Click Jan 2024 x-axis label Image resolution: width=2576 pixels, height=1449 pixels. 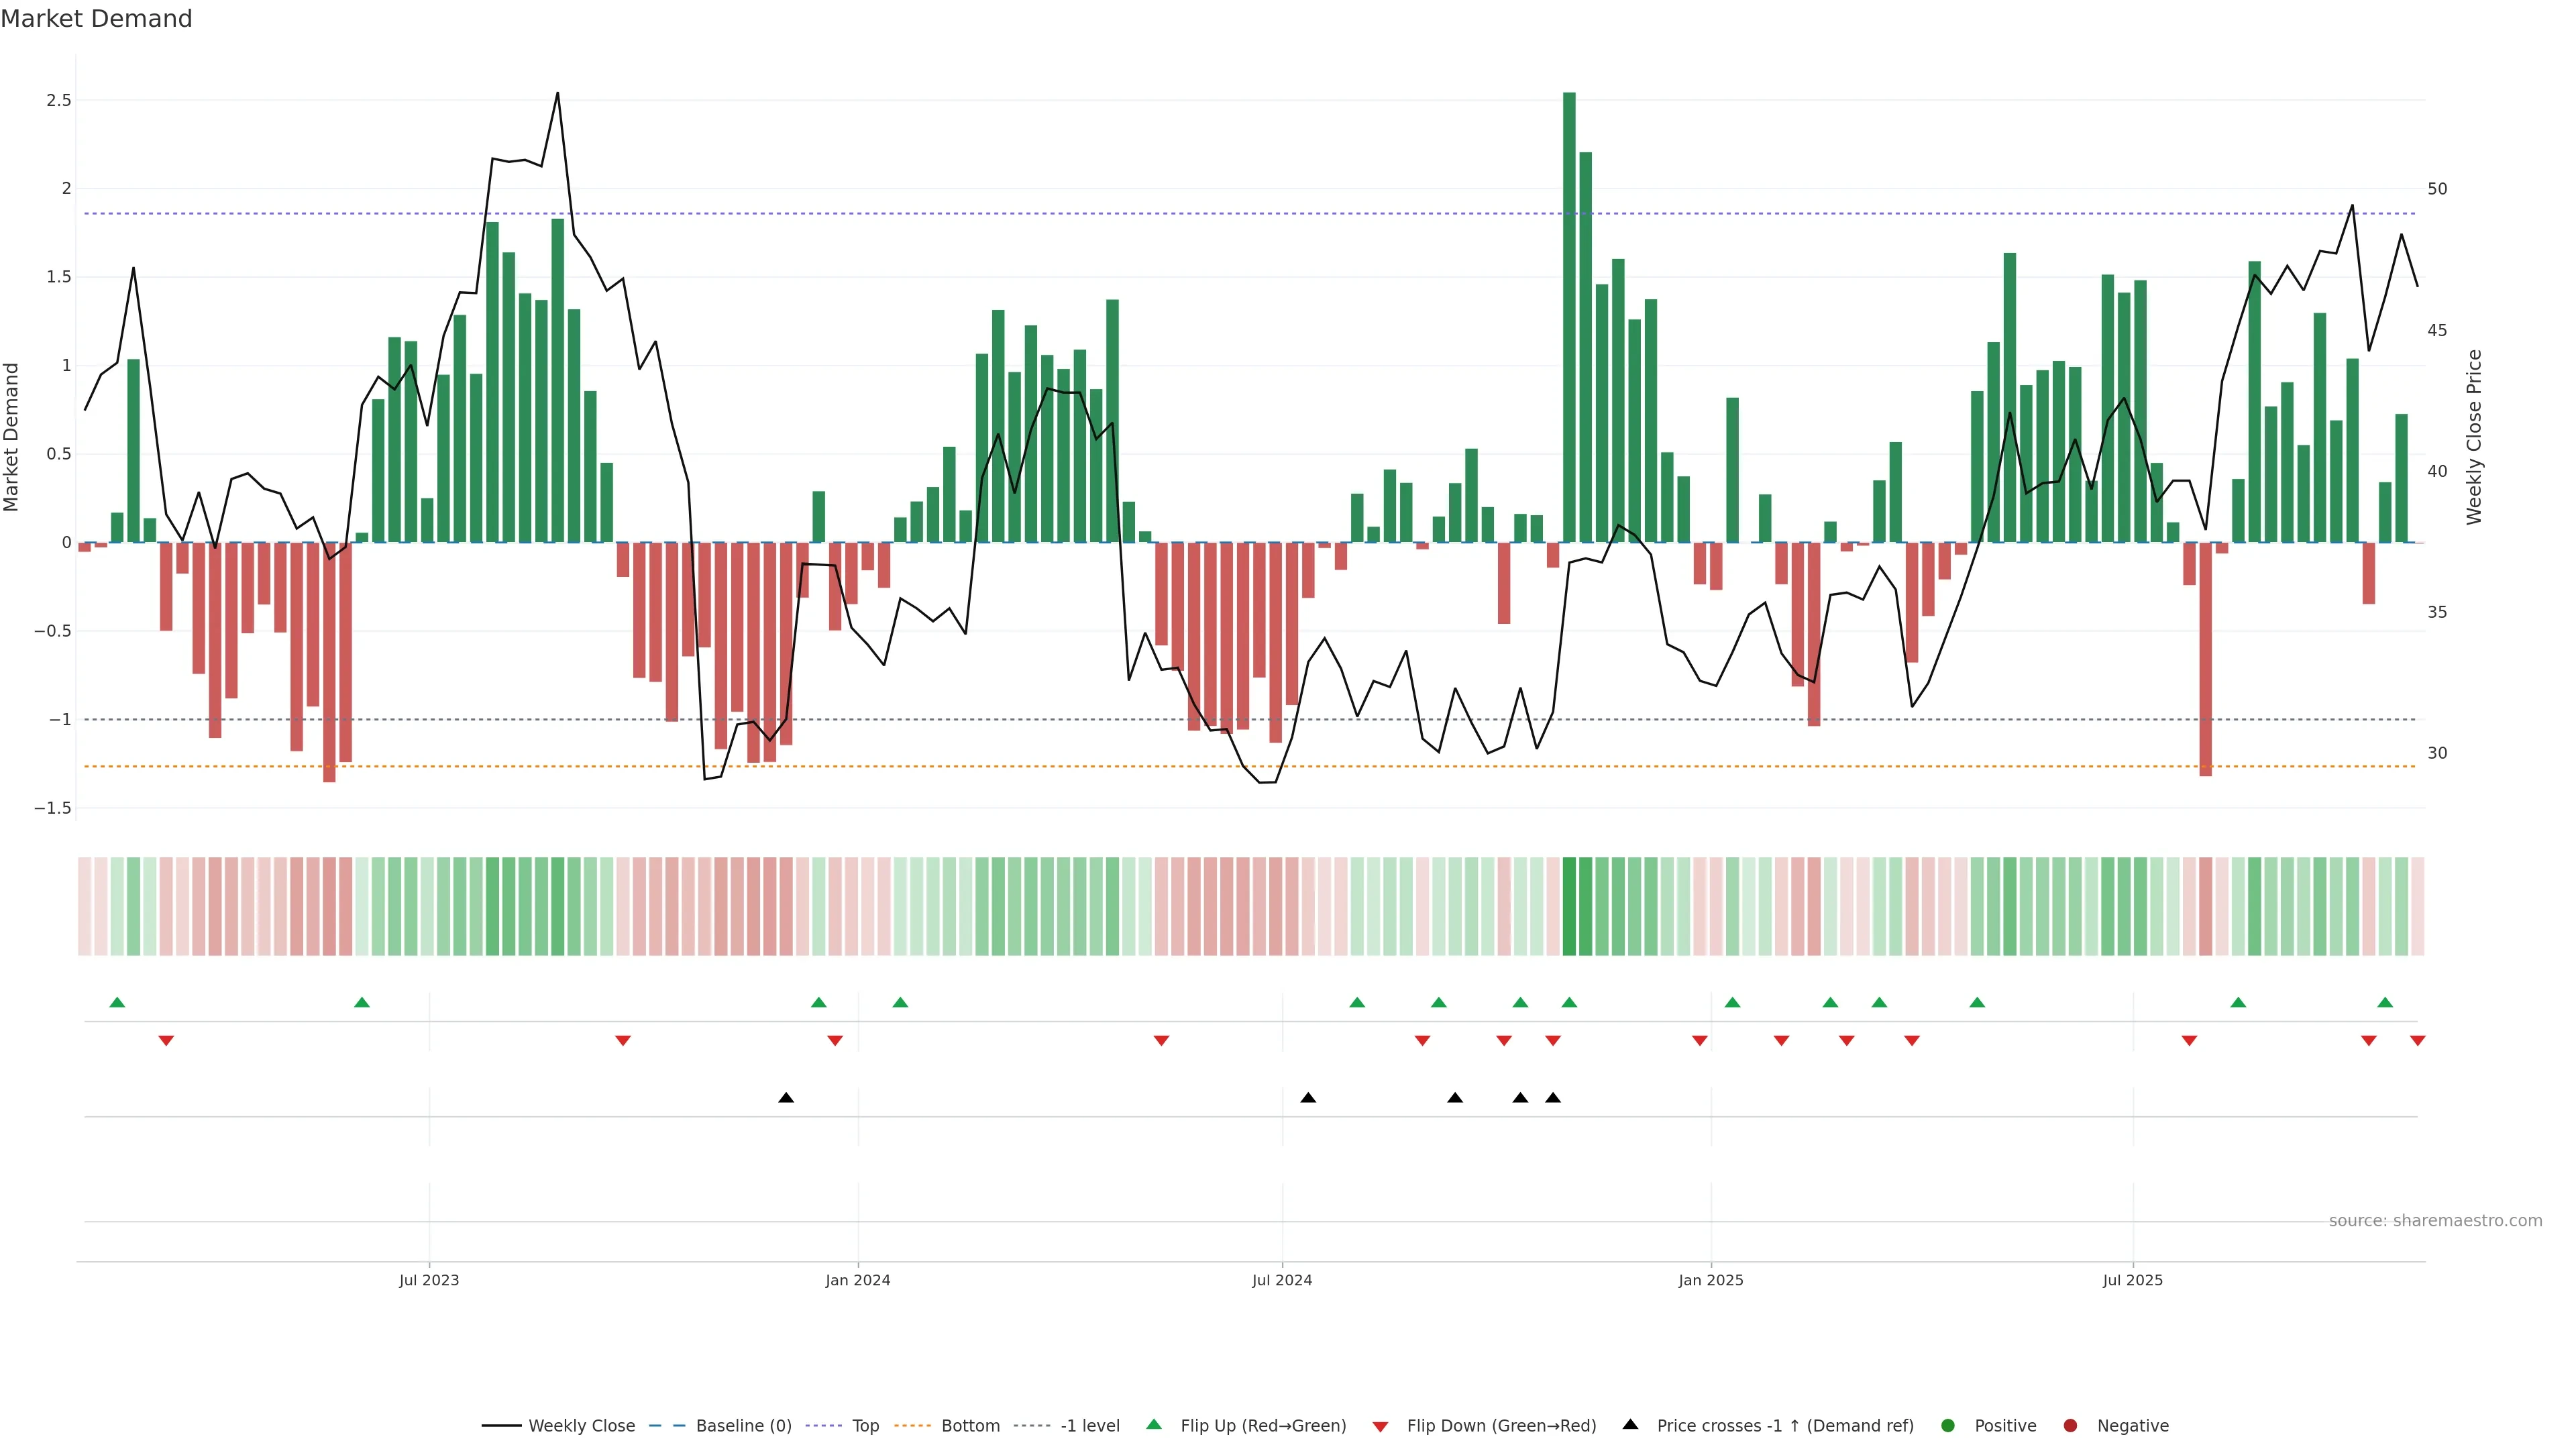(x=857, y=1280)
